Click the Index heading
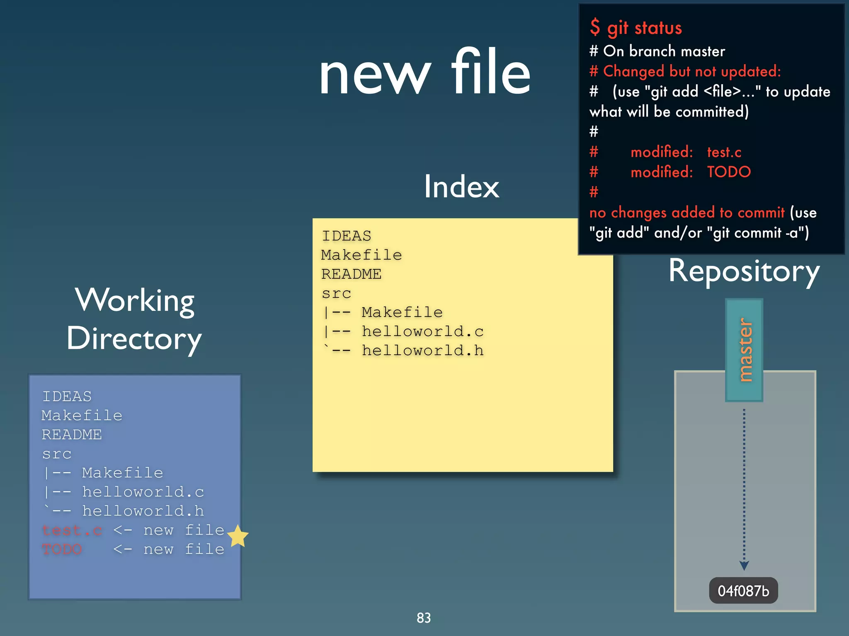 click(461, 186)
